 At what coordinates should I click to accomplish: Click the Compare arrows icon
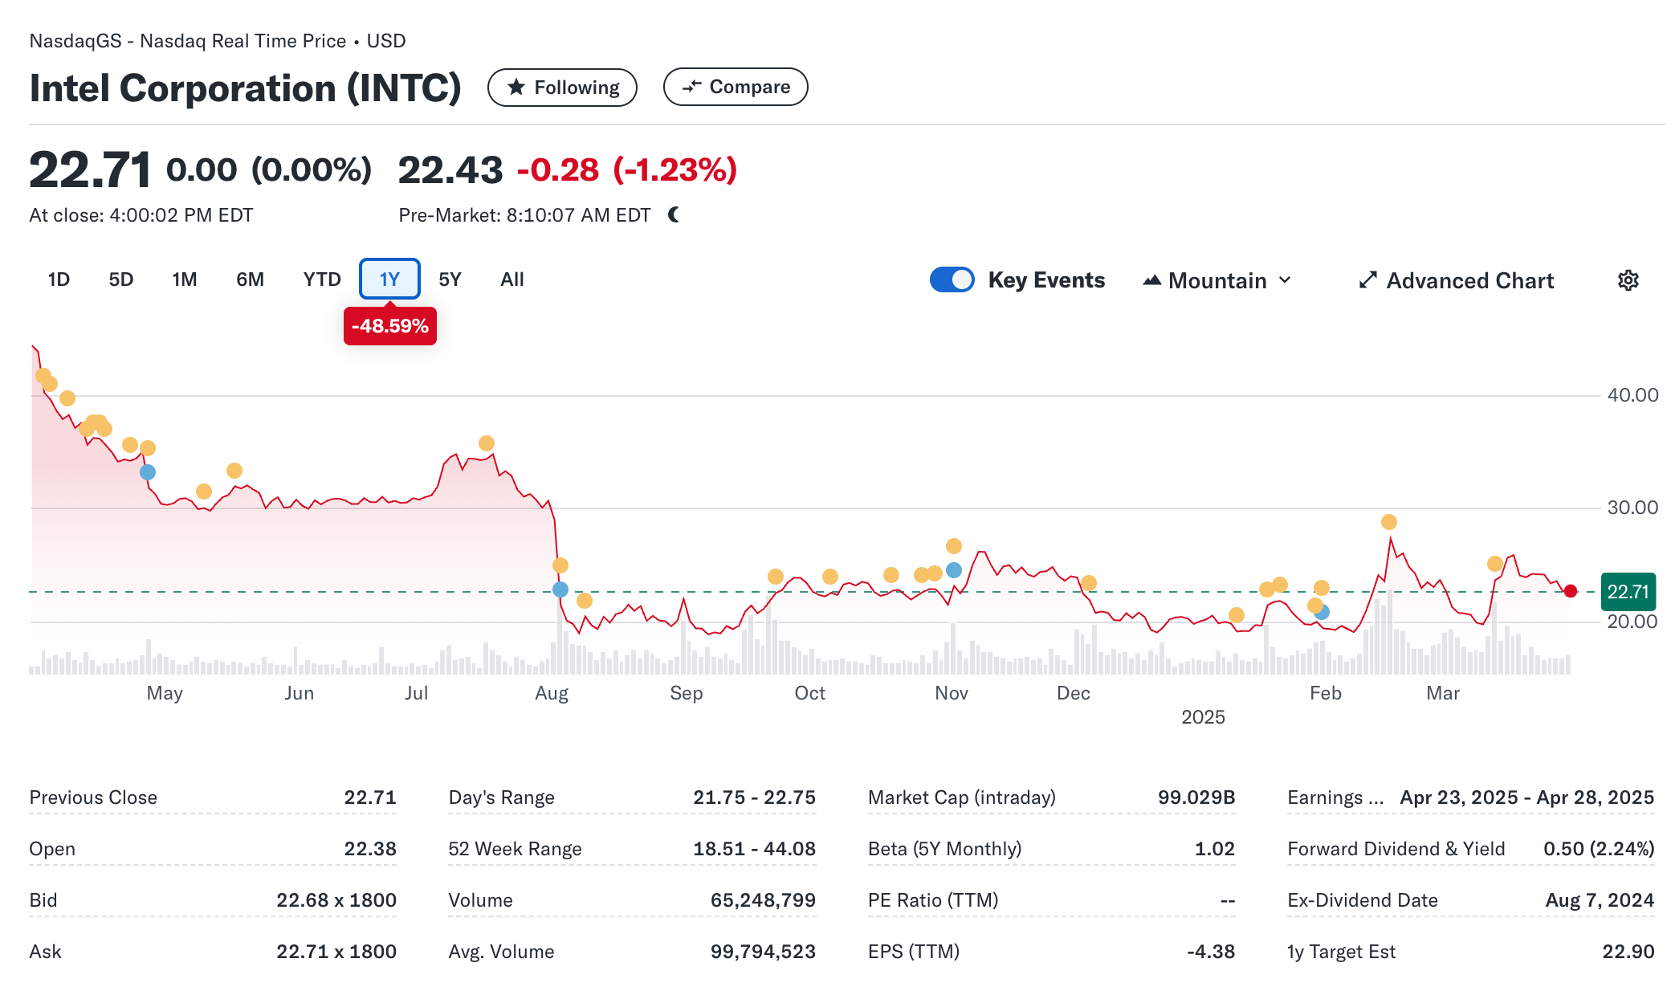pos(691,87)
